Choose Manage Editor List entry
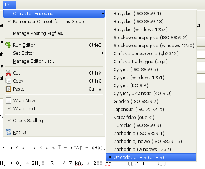205x169 pixels. point(54,61)
